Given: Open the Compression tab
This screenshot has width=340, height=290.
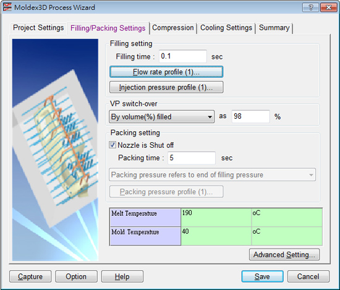Looking at the screenshot, I should pos(173,28).
